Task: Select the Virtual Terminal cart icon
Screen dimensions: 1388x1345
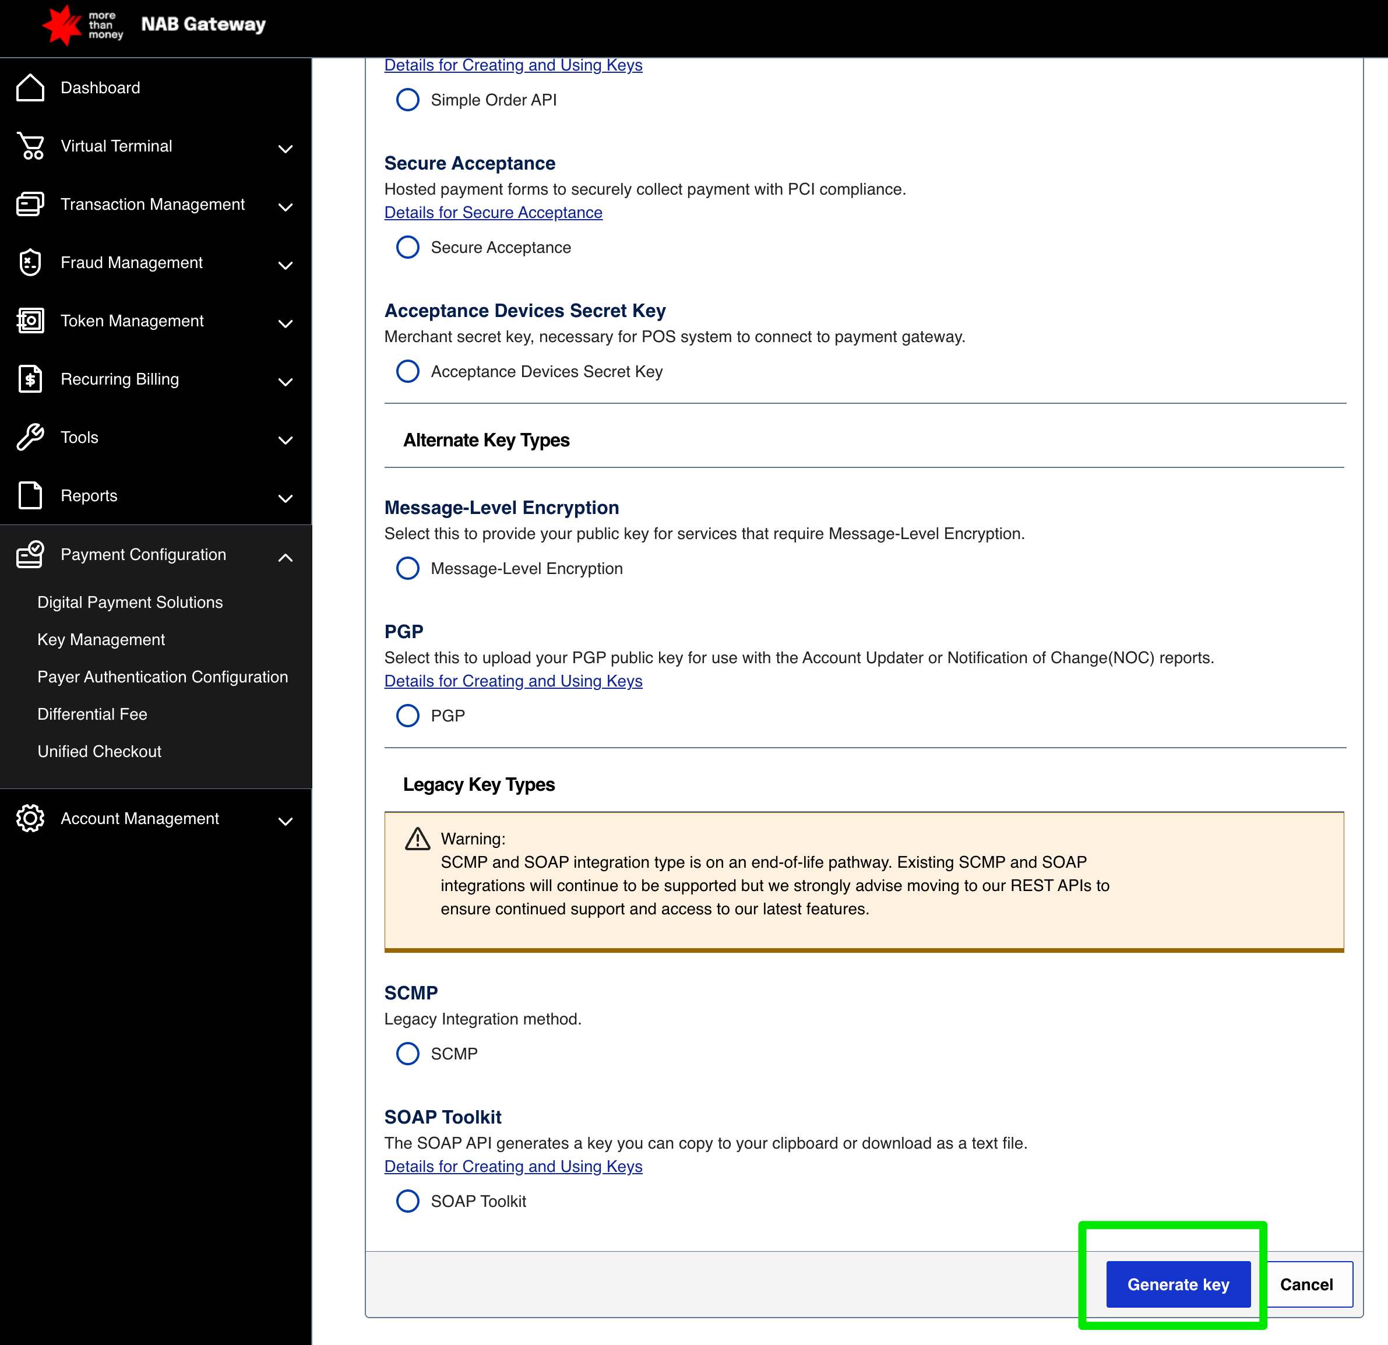Action: 30,146
